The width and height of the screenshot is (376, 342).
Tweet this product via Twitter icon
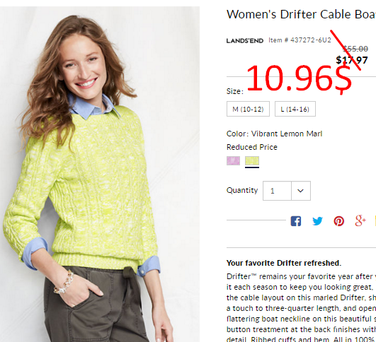coord(317,221)
